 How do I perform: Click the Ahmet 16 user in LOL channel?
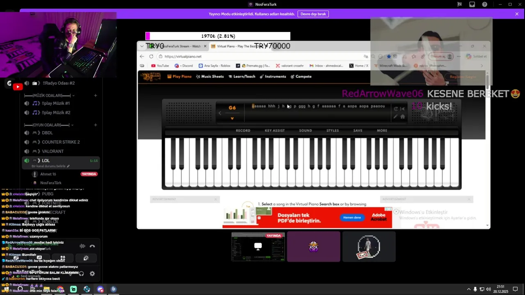click(48, 174)
